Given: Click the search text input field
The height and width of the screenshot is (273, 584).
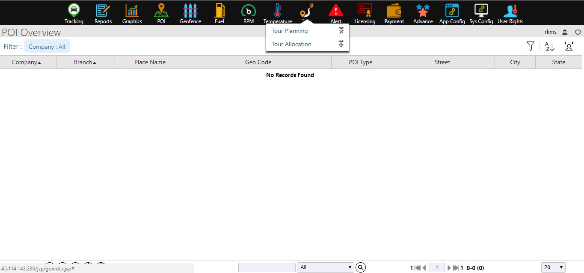Looking at the screenshot, I should click(x=267, y=267).
